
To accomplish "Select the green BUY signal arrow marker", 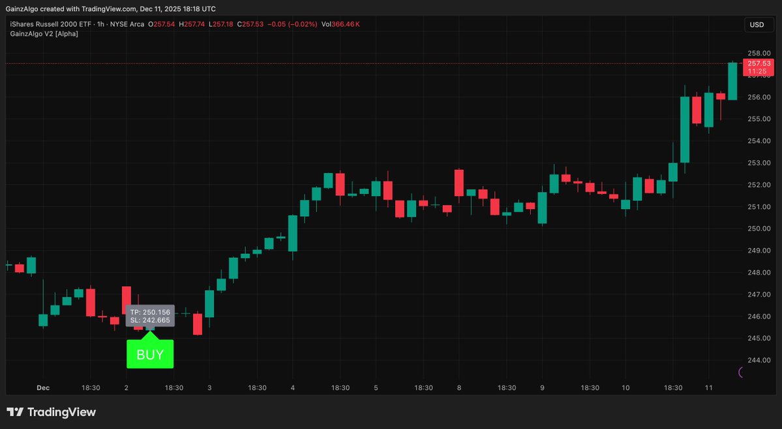I will click(x=150, y=353).
